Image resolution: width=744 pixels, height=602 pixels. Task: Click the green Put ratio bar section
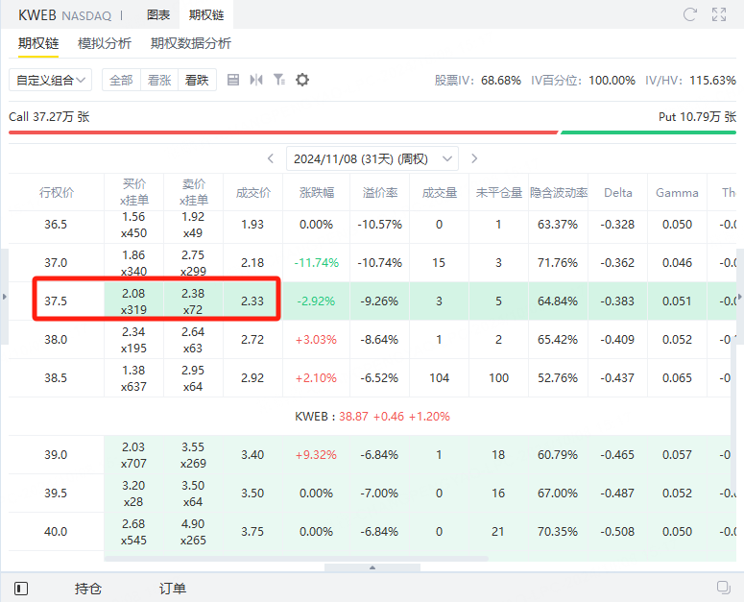pos(648,132)
